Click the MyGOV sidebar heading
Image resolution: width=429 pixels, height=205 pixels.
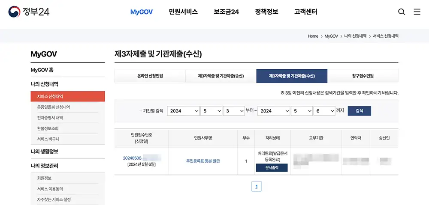click(x=44, y=54)
